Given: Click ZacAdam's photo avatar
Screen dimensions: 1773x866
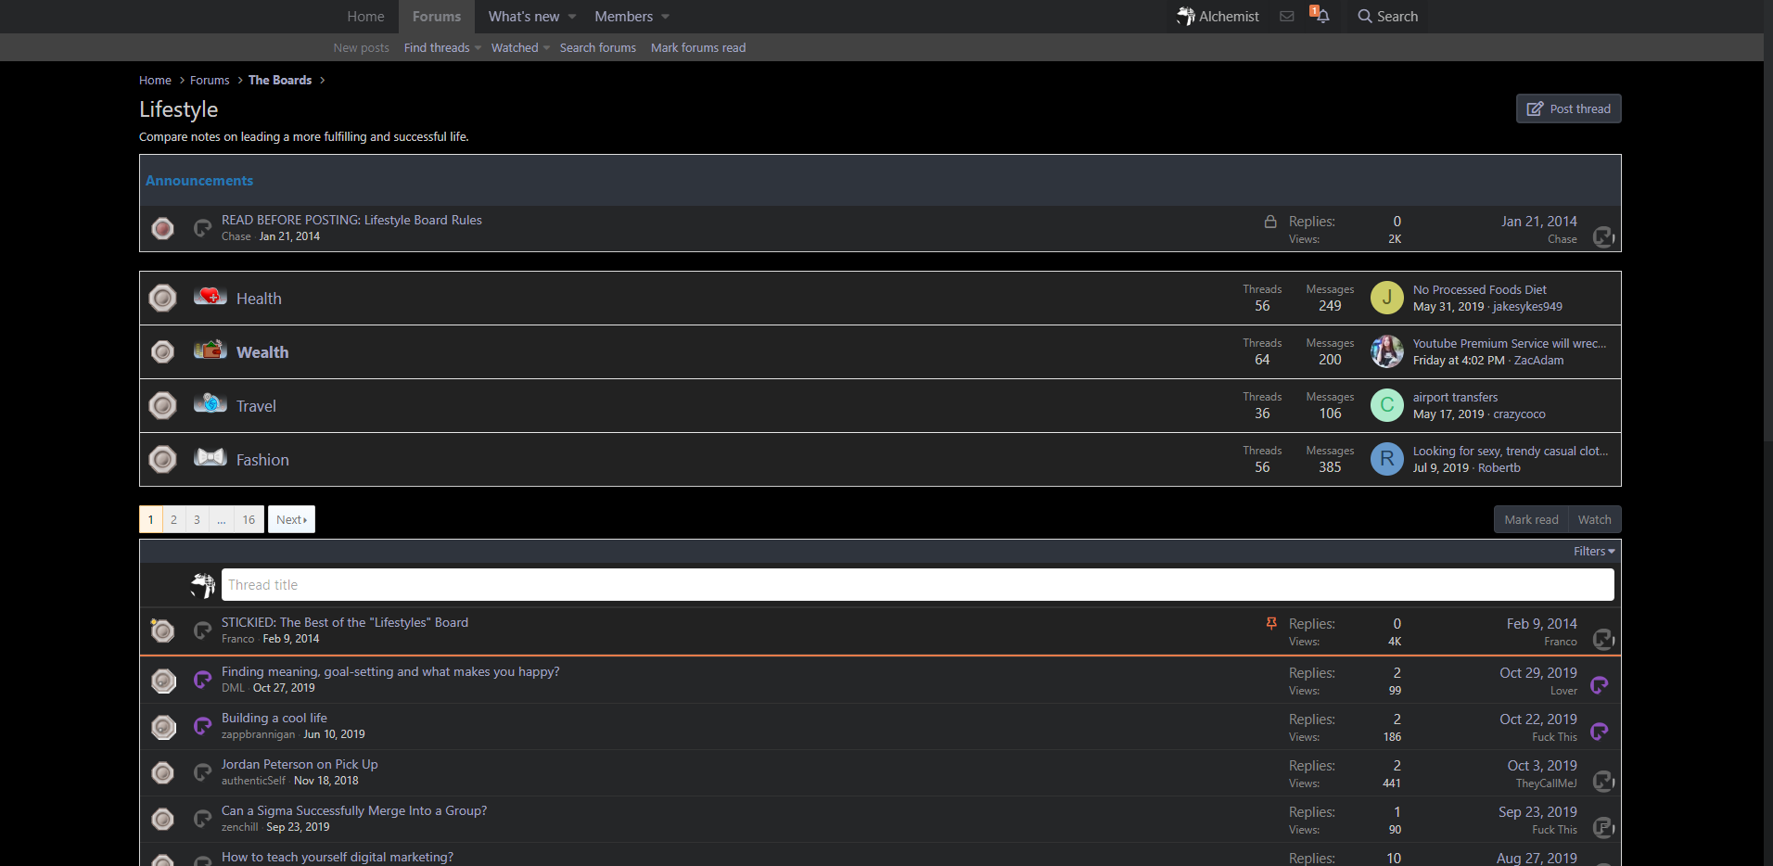Looking at the screenshot, I should coord(1387,351).
